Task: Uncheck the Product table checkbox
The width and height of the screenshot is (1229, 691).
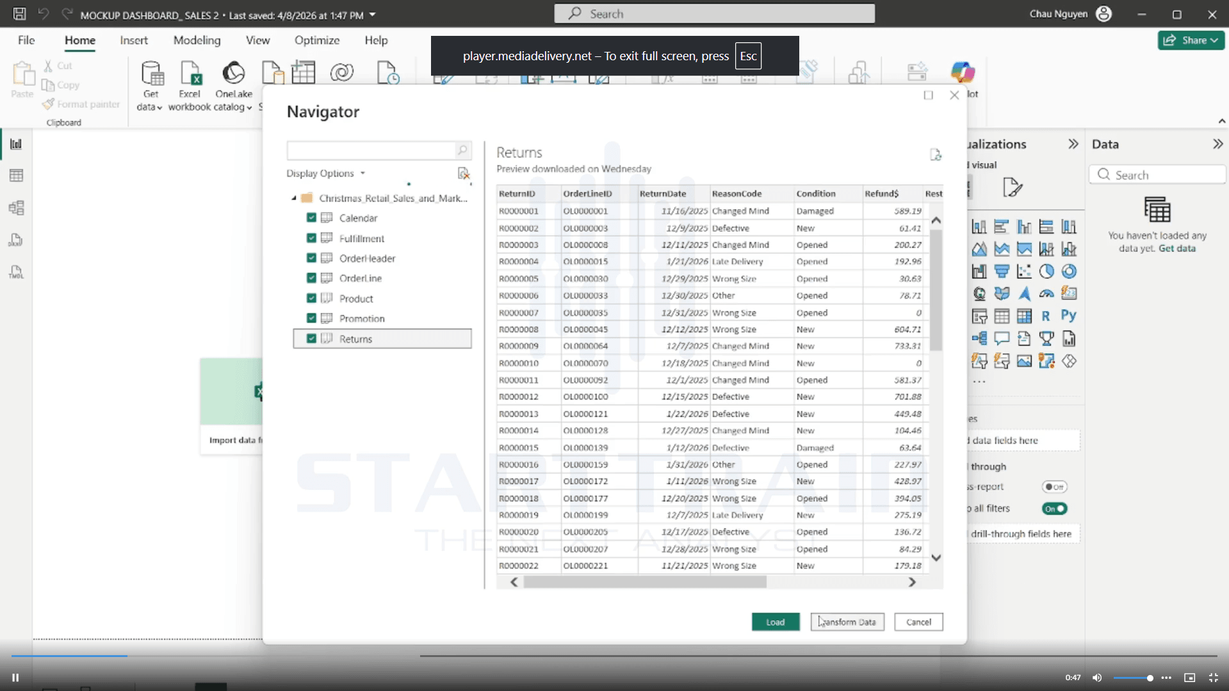Action: (311, 298)
